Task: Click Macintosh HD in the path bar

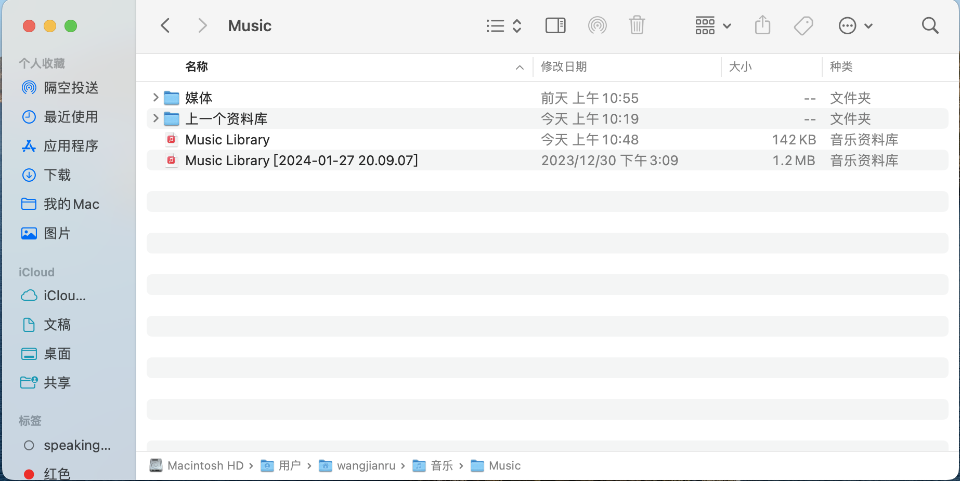Action: [205, 465]
